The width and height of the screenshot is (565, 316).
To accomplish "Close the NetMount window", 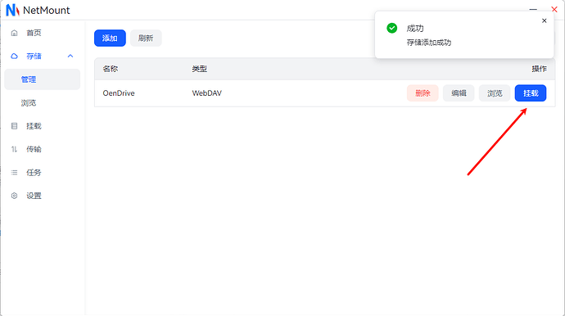I will (x=554, y=9).
